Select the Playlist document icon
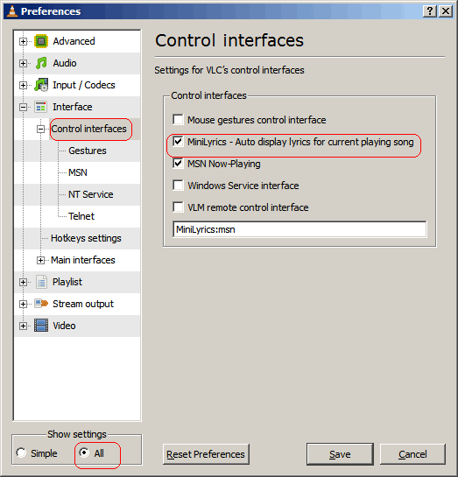 pos(41,282)
